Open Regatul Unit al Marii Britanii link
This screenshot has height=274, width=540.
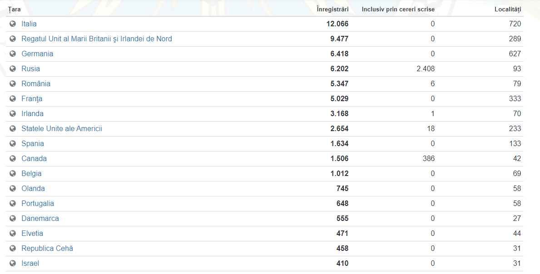click(x=96, y=39)
